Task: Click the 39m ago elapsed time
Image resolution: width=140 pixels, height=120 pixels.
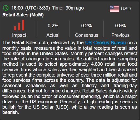Action: coord(75,8)
